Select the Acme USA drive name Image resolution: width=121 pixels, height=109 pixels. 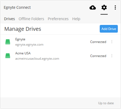[x=23, y=53]
